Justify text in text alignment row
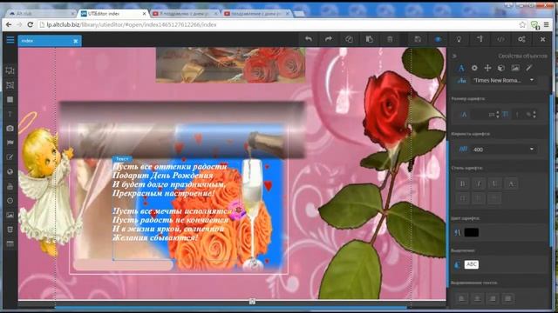Screen dimensions: 558x313 (x=508, y=298)
